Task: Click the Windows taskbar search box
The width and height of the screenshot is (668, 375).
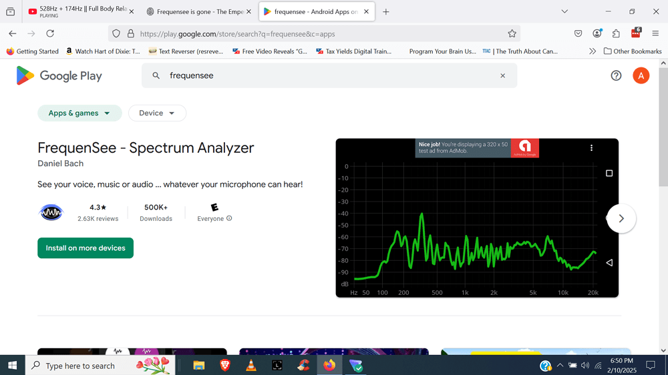Action: tap(100, 365)
